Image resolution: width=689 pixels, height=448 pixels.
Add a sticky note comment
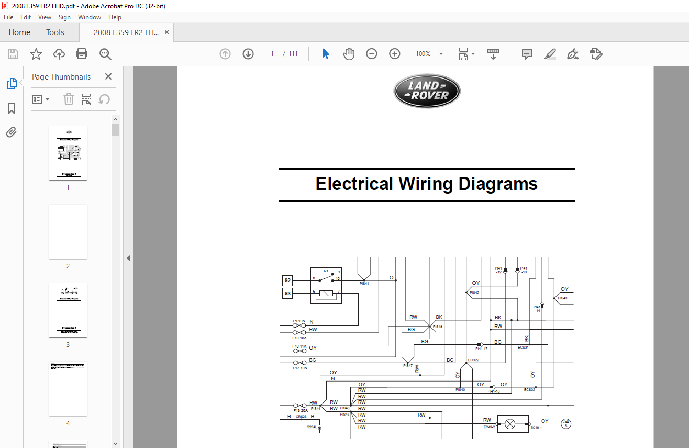click(x=527, y=54)
